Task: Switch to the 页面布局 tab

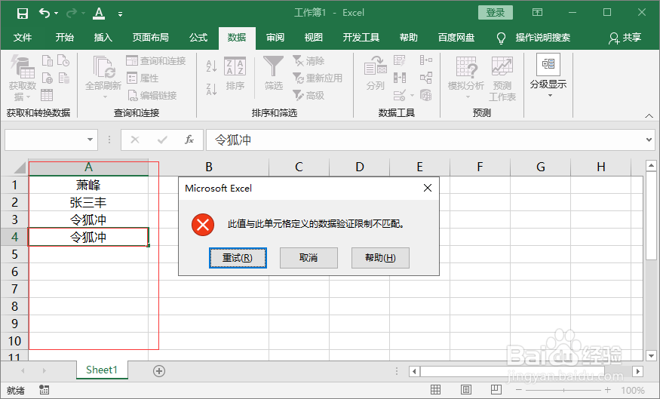Action: coord(151,38)
